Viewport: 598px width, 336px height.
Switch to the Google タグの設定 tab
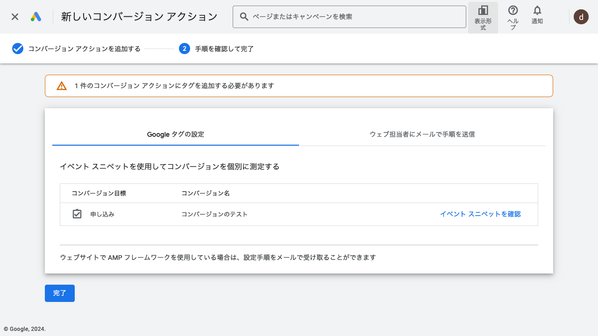coord(176,134)
